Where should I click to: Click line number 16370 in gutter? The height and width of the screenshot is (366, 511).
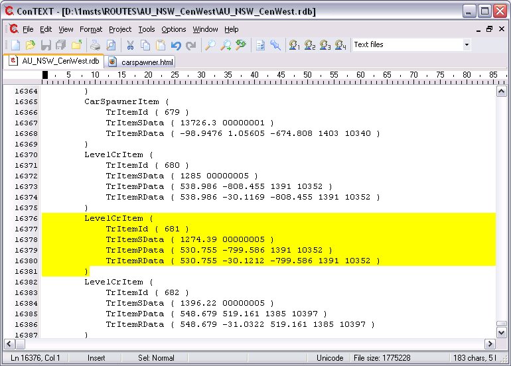coord(26,154)
